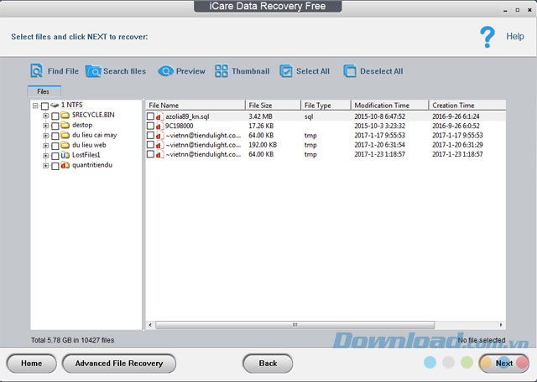Tick the 9C198000 file checkbox

click(151, 126)
